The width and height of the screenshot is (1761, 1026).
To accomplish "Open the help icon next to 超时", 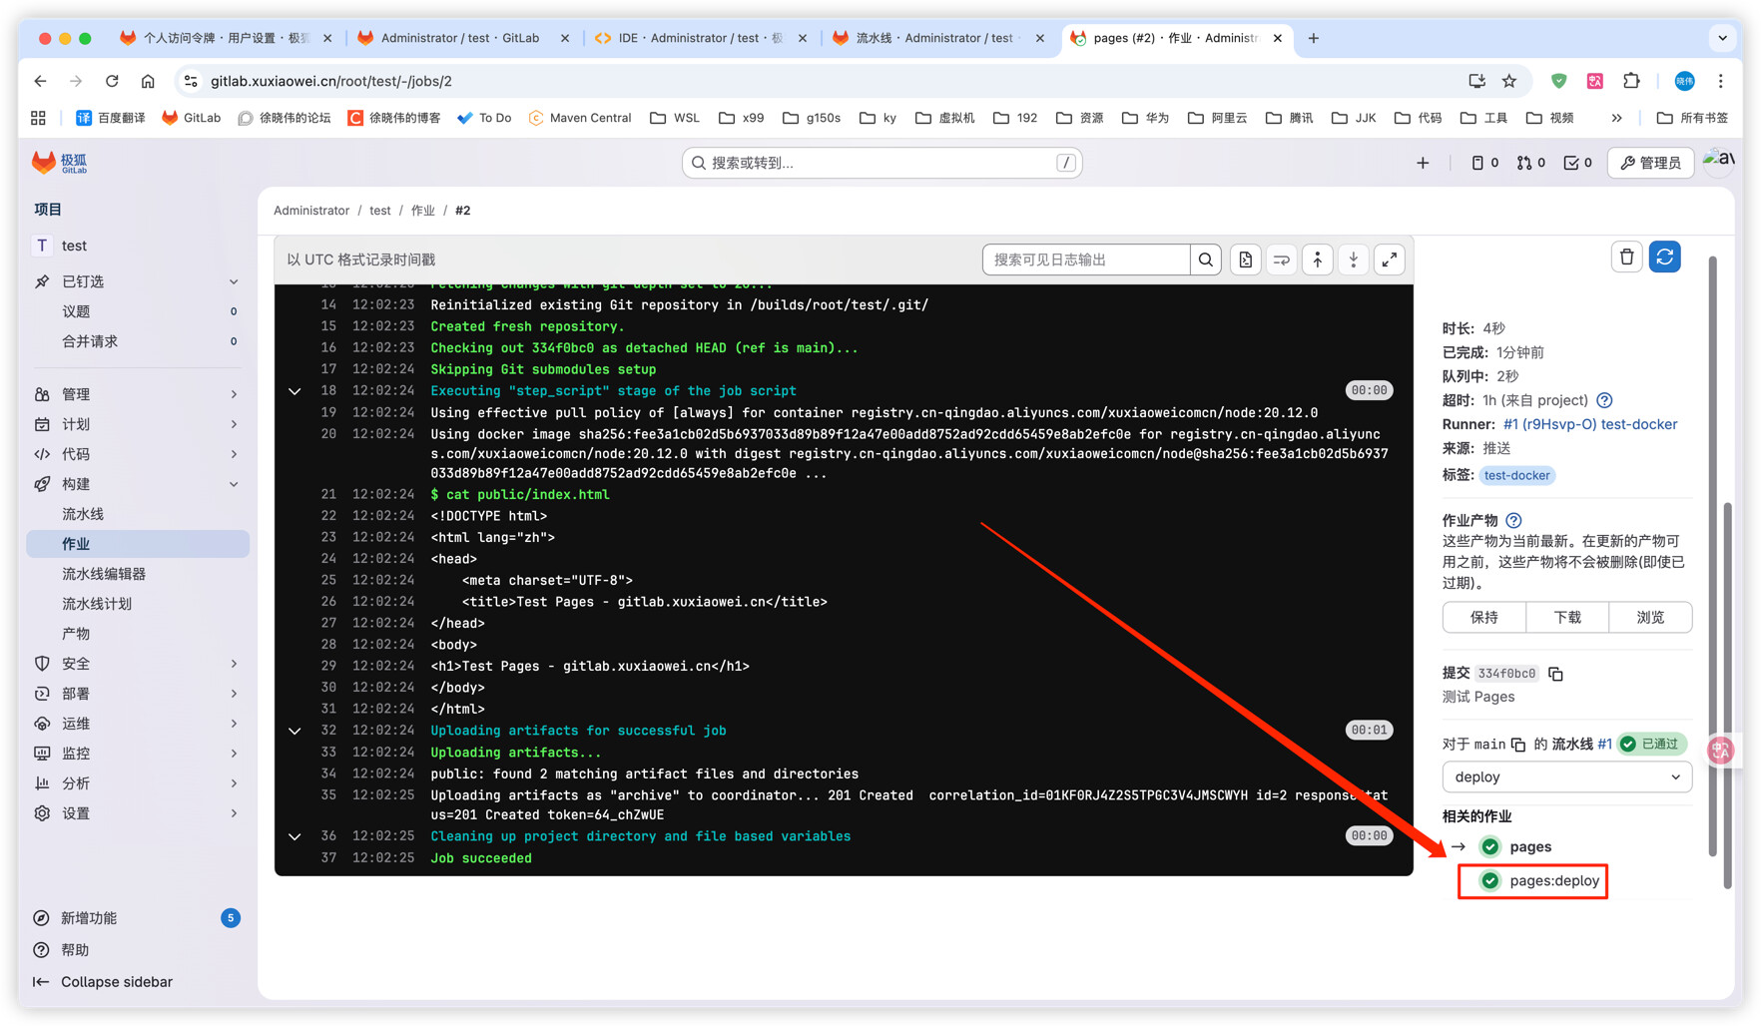I will (x=1604, y=400).
